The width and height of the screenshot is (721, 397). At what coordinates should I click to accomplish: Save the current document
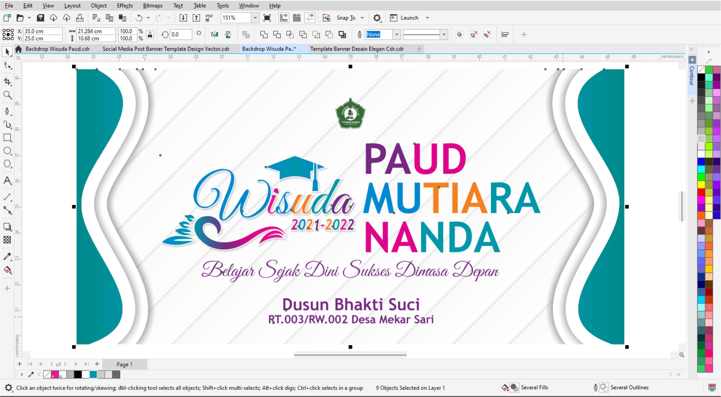[40, 18]
